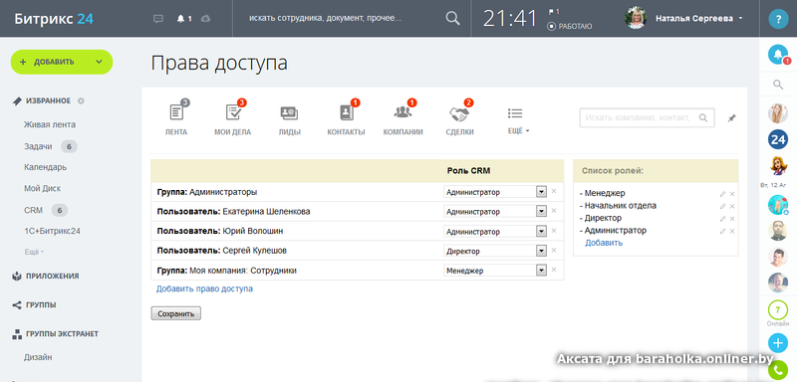Expand the Добавить button arrow
This screenshot has width=797, height=382.
pyautogui.click(x=99, y=62)
